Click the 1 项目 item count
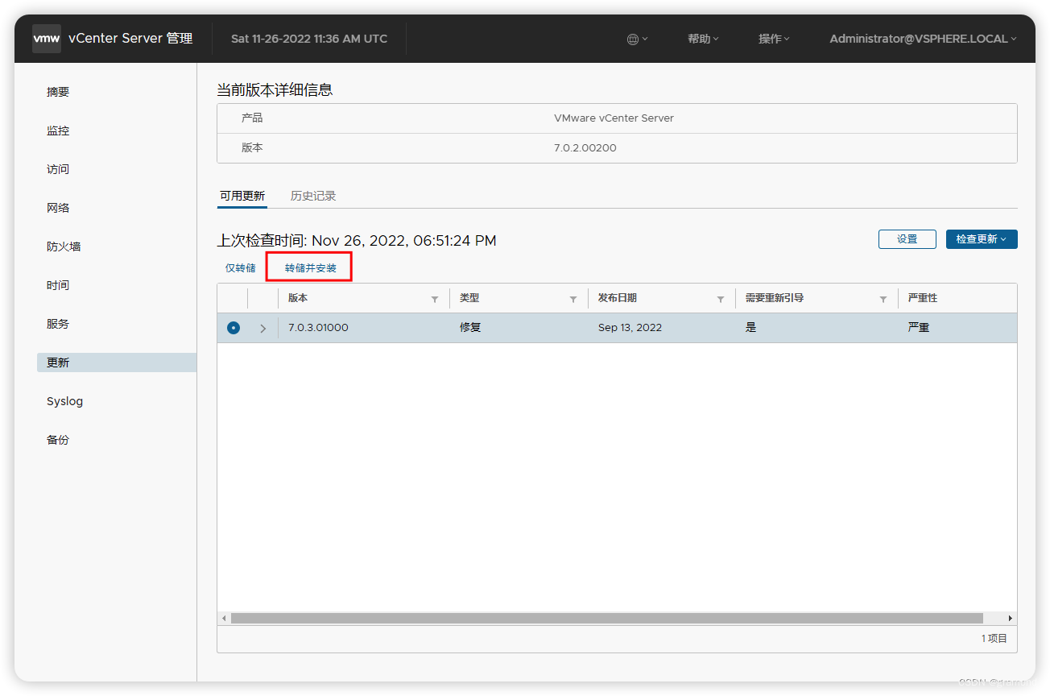1050x696 pixels. click(x=994, y=638)
